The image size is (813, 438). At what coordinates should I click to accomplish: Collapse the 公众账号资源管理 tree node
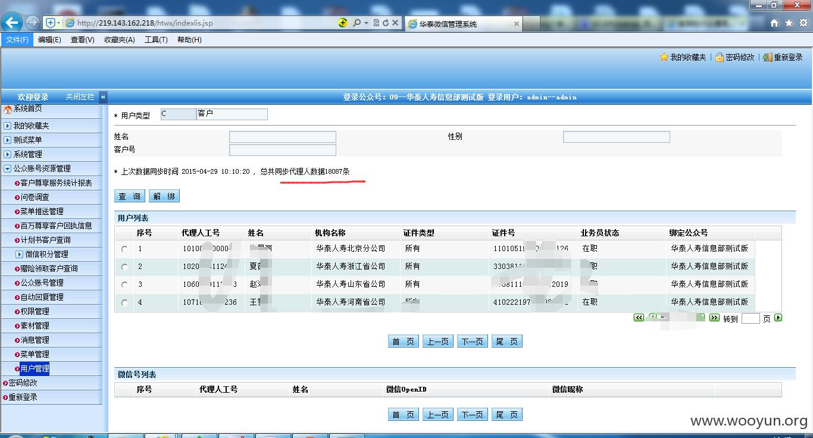click(7, 168)
